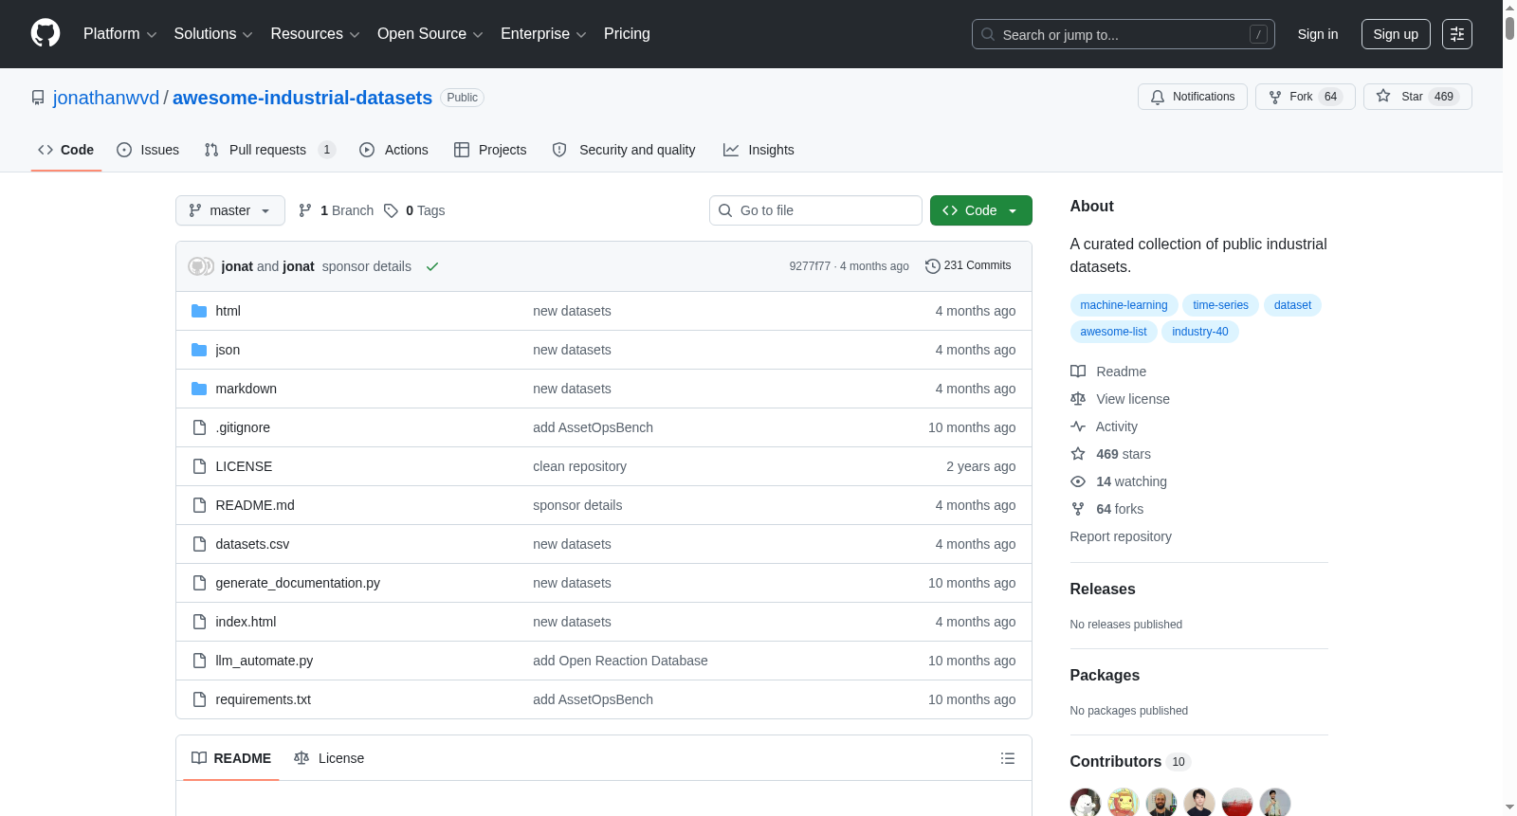View the 231 Commits history
1517x816 pixels.
(x=968, y=266)
